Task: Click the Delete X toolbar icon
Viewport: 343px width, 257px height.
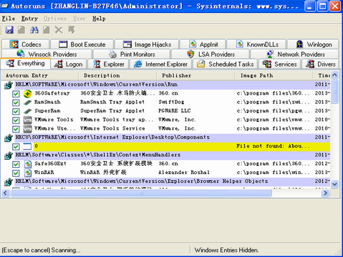Action: pos(59,30)
